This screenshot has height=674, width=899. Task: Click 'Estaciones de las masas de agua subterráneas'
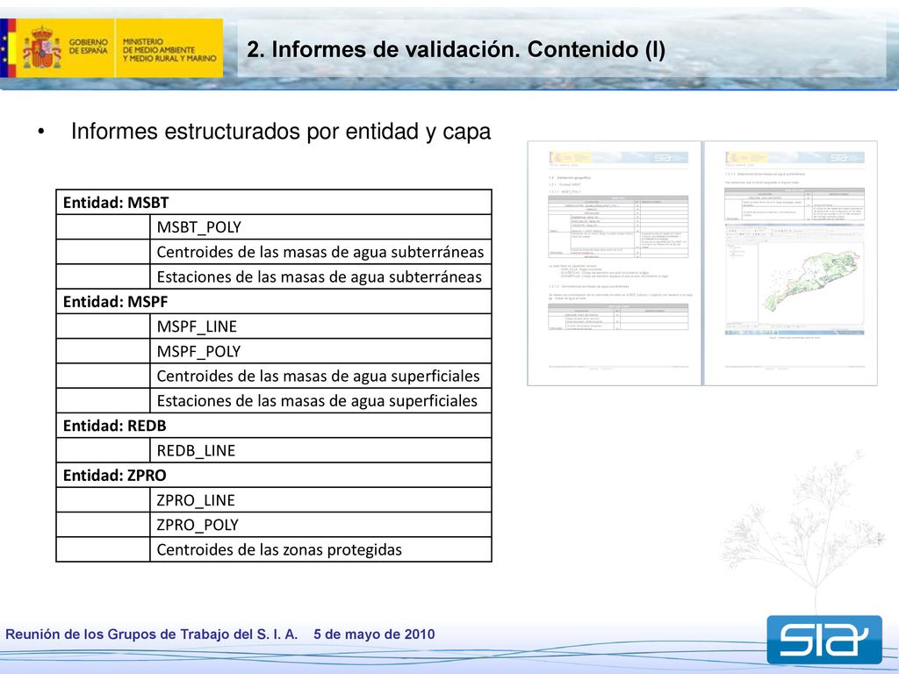coord(321,276)
